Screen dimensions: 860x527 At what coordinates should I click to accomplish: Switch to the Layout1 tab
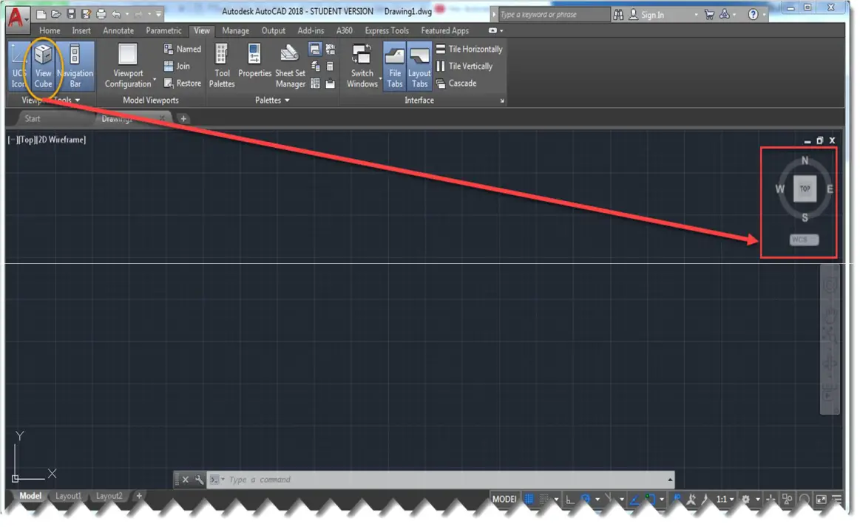click(68, 496)
